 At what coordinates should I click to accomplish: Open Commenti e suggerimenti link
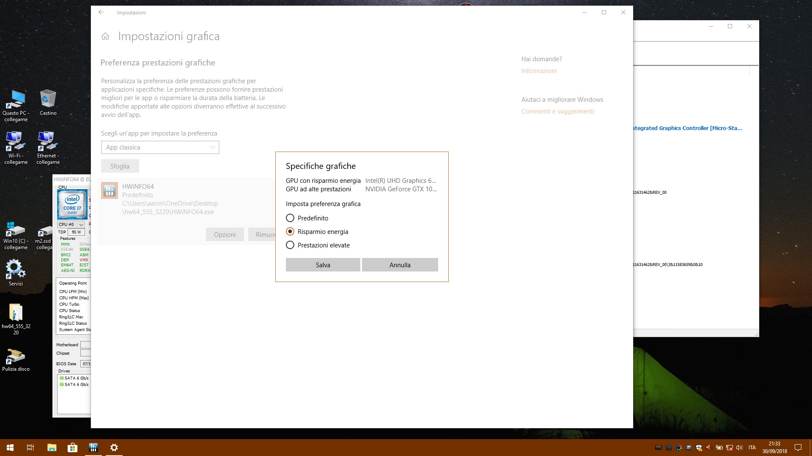pyautogui.click(x=557, y=111)
